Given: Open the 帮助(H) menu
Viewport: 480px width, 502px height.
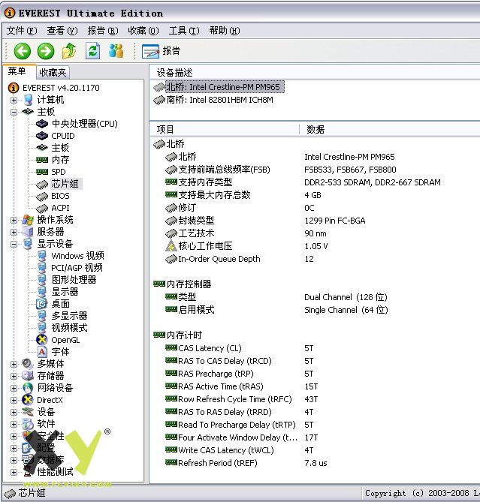Looking at the screenshot, I should 225,31.
